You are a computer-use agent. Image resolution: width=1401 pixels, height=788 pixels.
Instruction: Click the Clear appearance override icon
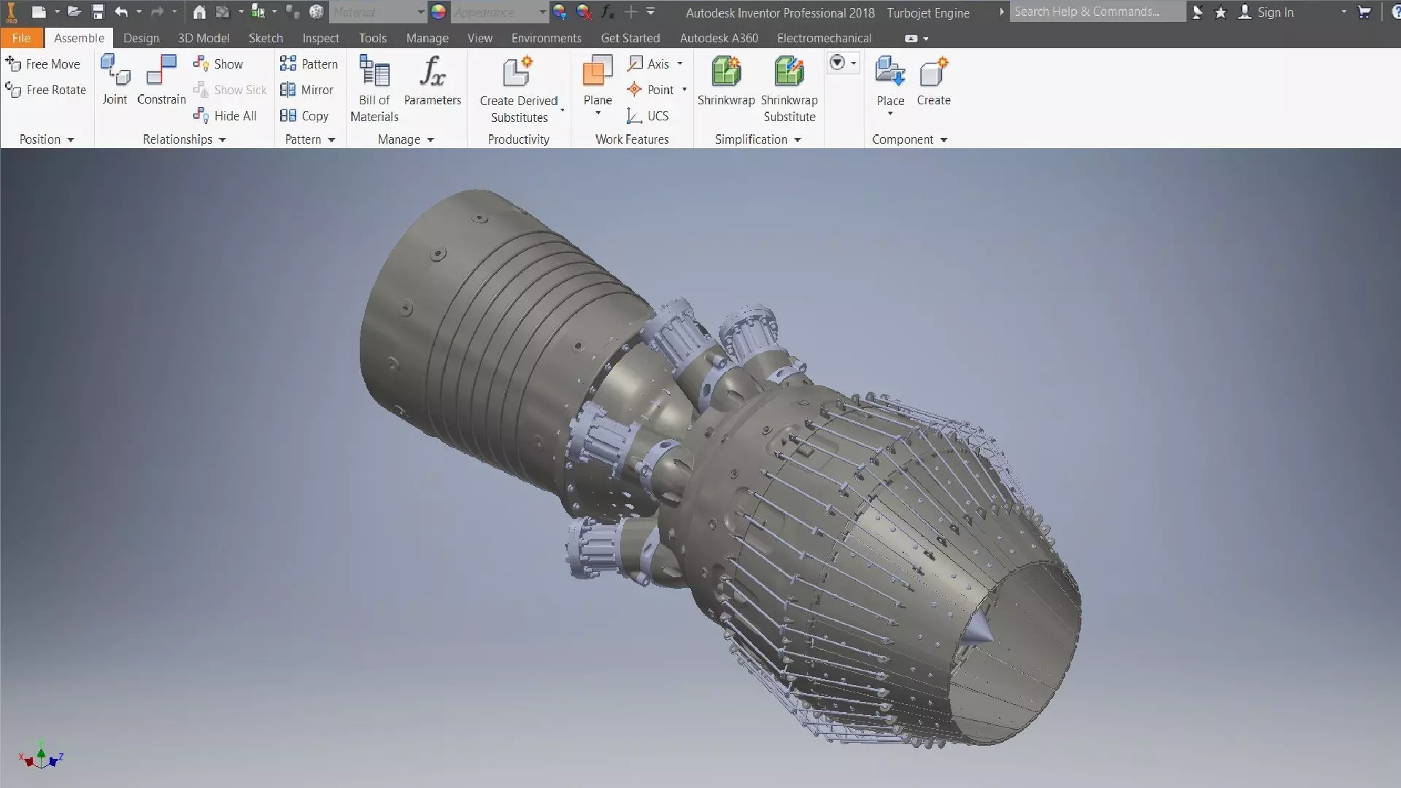pyautogui.click(x=584, y=12)
